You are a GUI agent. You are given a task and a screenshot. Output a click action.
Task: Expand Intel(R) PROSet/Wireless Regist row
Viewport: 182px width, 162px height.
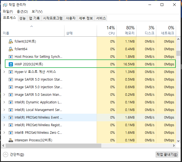[x=4, y=125]
